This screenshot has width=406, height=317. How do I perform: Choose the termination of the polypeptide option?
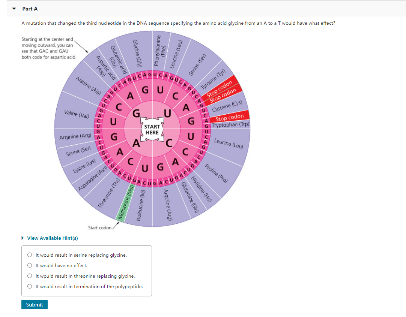[29, 286]
